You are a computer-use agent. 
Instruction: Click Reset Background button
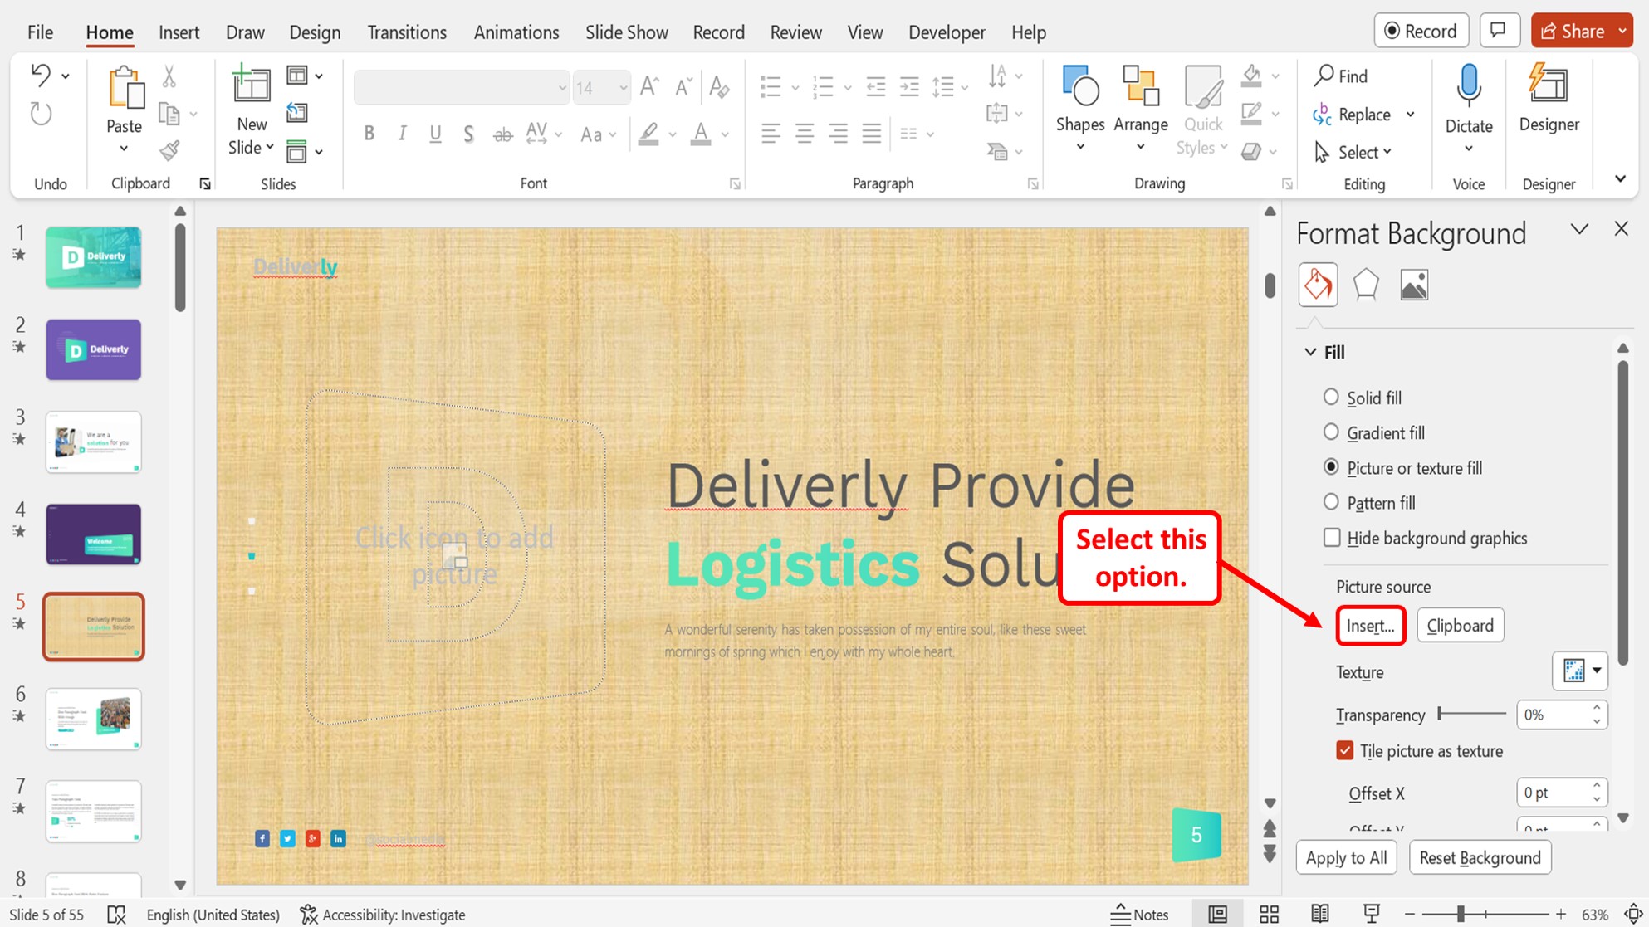tap(1480, 858)
